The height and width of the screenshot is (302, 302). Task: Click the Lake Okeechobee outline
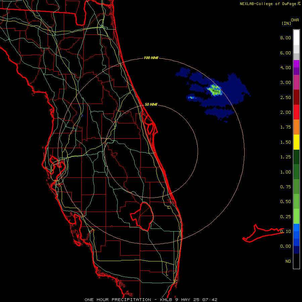coord(142,216)
